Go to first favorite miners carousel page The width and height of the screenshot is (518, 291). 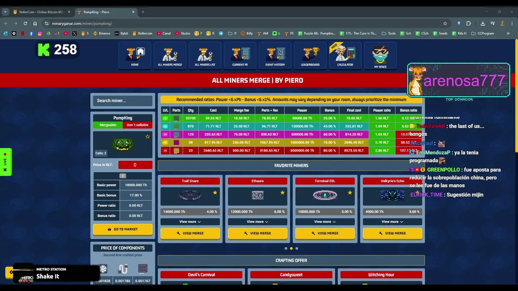(x=286, y=249)
